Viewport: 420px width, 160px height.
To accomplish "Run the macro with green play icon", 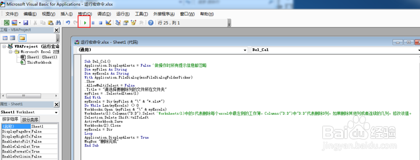I will [x=85, y=23].
